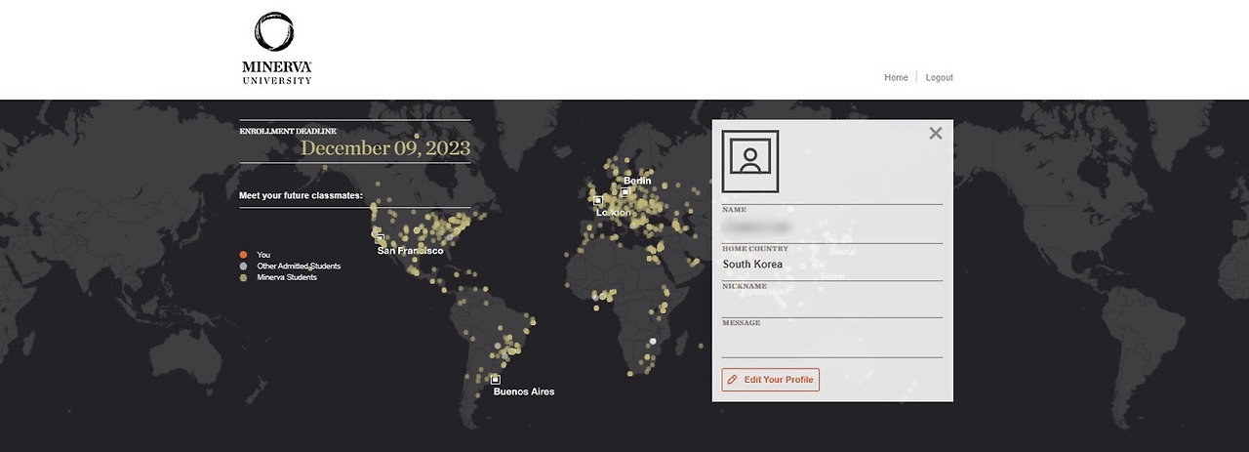The image size is (1249, 452).
Task: Click the white student dot in southern Africa
Action: tap(653, 341)
